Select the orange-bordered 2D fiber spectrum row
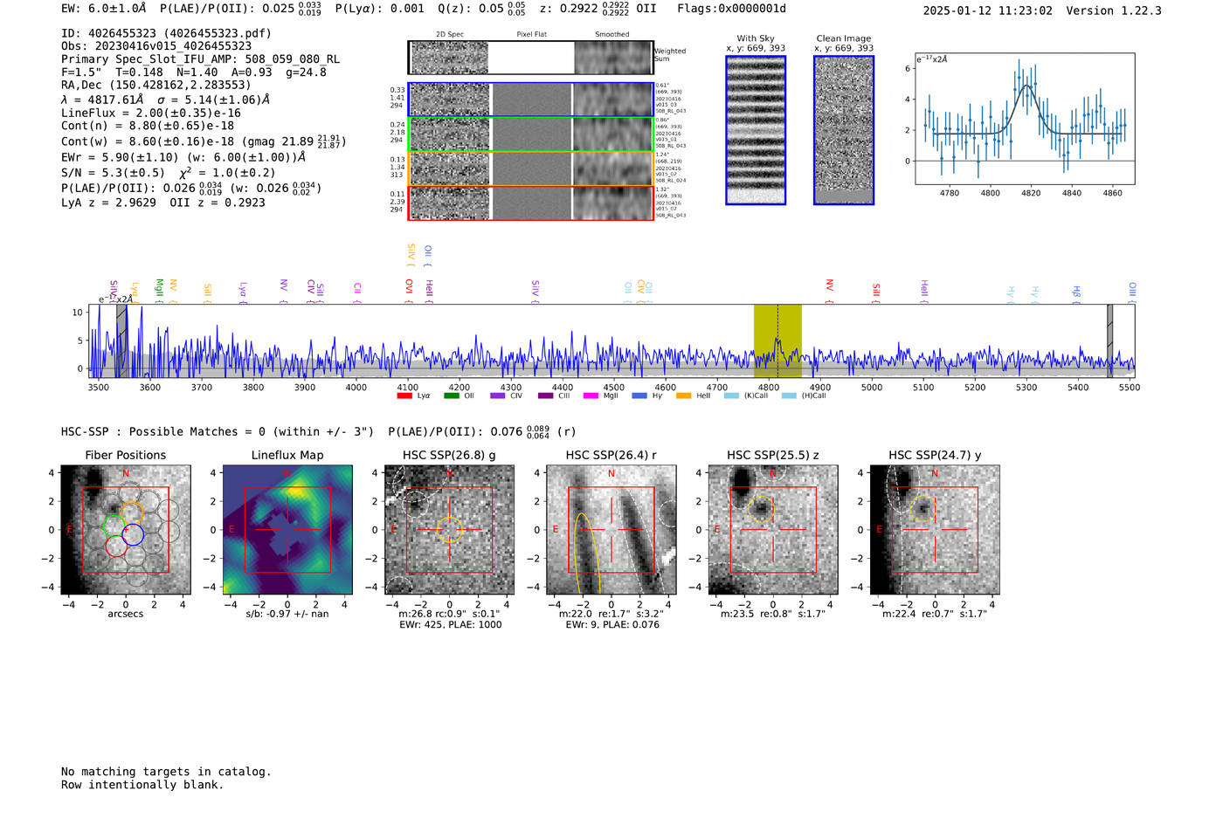1223x832 pixels. coord(530,168)
